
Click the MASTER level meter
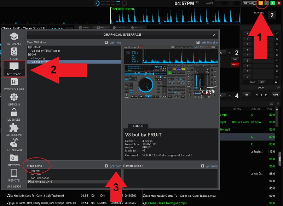pyautogui.click(x=228, y=3)
